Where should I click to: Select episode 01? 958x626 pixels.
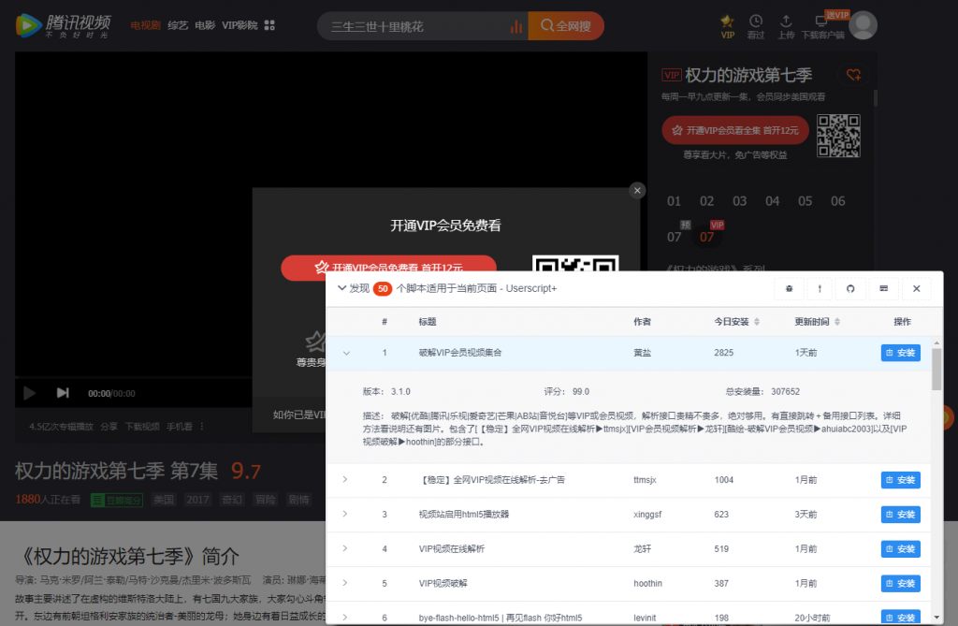pos(674,201)
